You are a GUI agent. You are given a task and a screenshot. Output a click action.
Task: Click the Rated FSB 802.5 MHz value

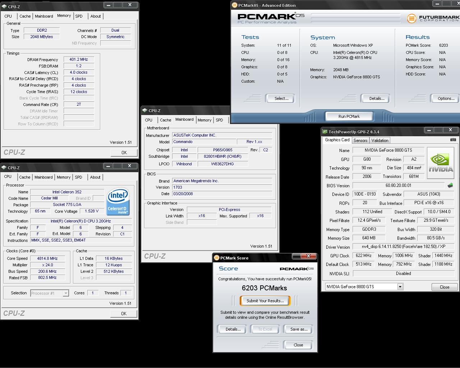coord(47,277)
